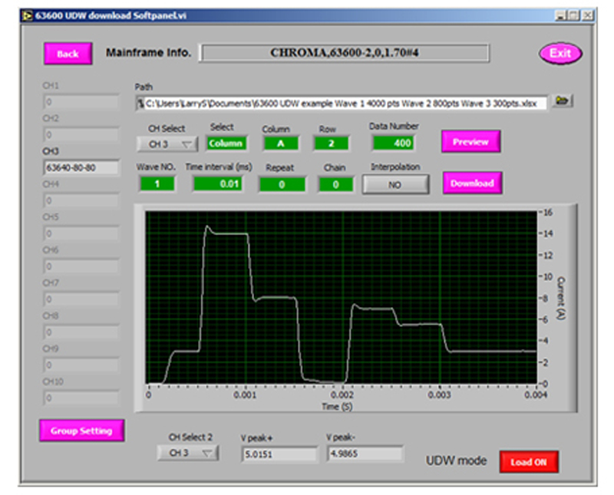
Task: Click the CH10 module field
Action: coord(81,398)
